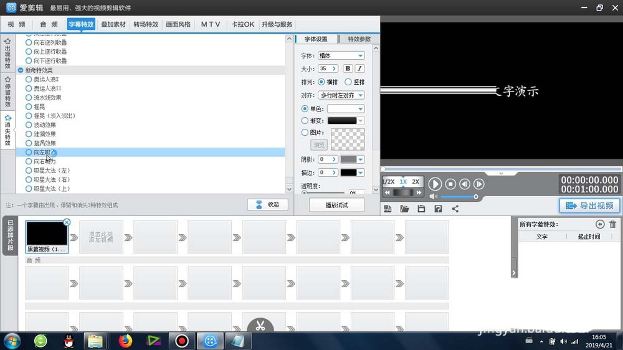Save the project with floppy disk icon
Screen dimensions: 623x350
(421, 209)
